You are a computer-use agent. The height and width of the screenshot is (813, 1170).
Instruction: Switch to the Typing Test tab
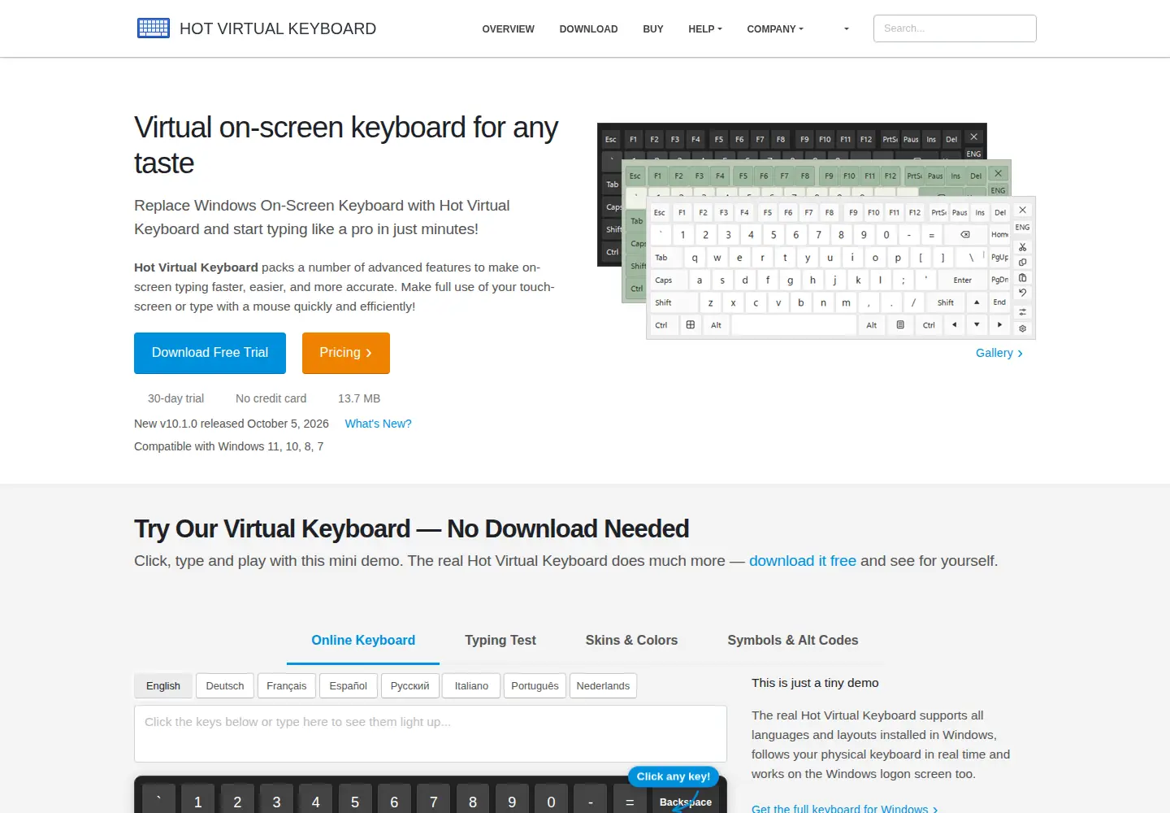click(x=500, y=641)
